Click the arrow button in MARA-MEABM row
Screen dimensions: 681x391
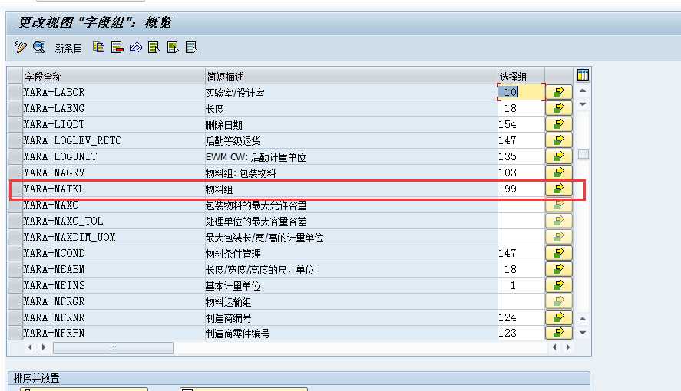pos(558,269)
